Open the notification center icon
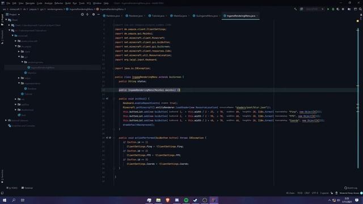 point(357,200)
